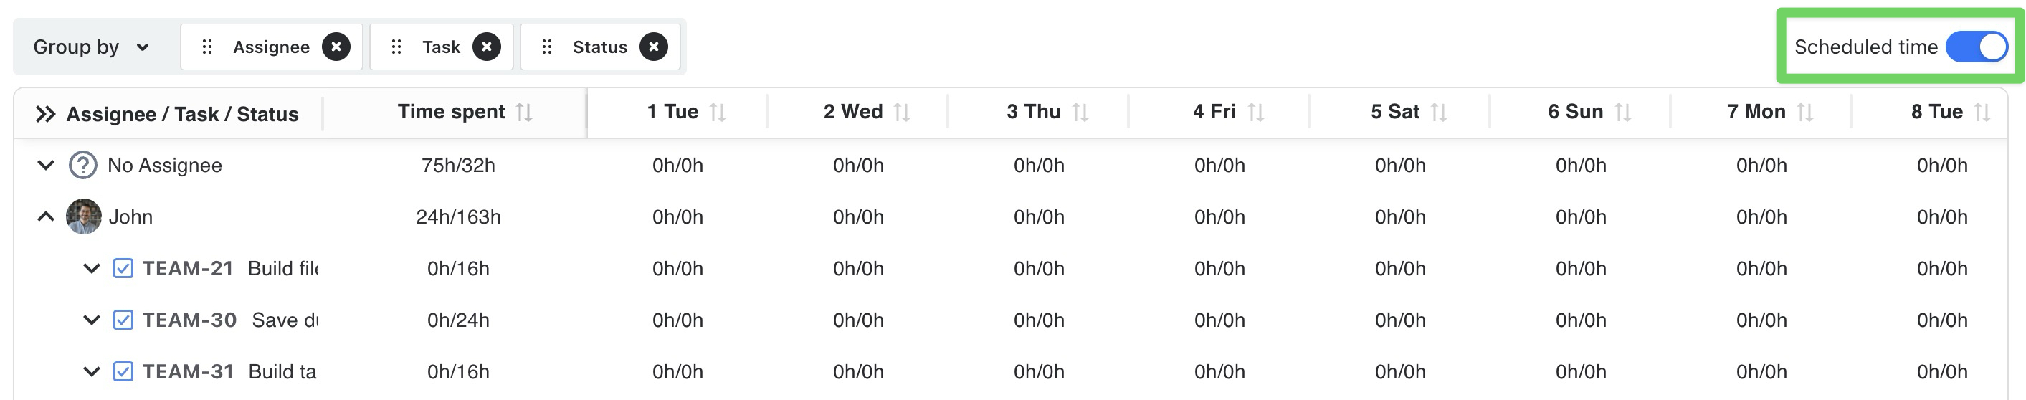The width and height of the screenshot is (2026, 400).
Task: Collapse the John assignee row
Action: pos(46,217)
